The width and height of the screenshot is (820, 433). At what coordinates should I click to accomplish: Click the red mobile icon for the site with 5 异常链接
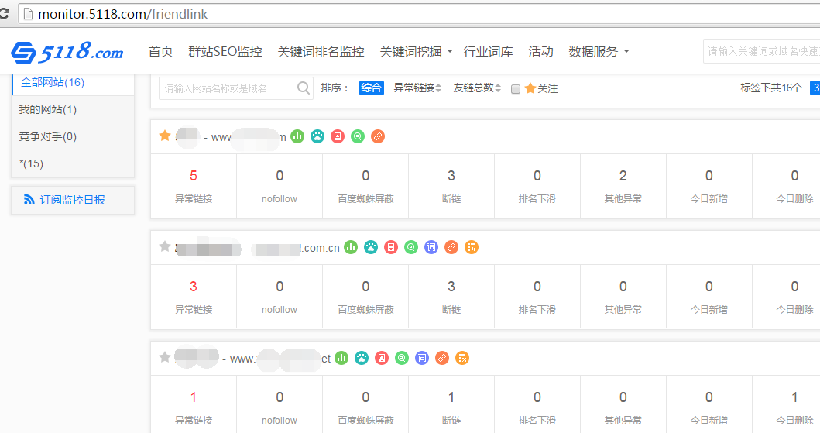pos(338,136)
